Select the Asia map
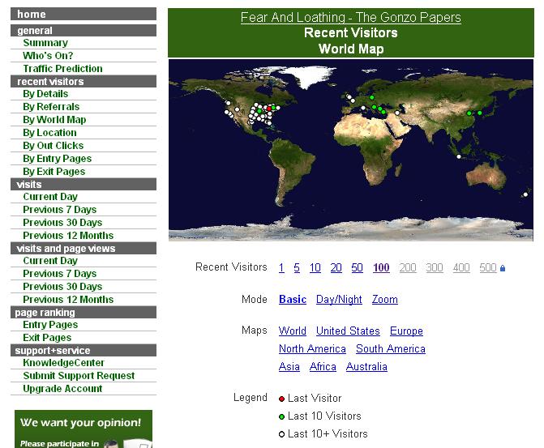 [x=289, y=366]
